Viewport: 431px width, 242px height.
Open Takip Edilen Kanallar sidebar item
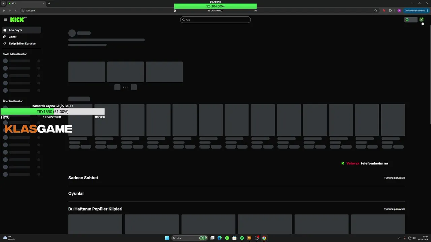point(22,44)
